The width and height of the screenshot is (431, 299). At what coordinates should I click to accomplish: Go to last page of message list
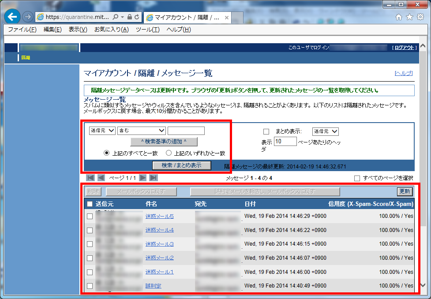coord(154,178)
